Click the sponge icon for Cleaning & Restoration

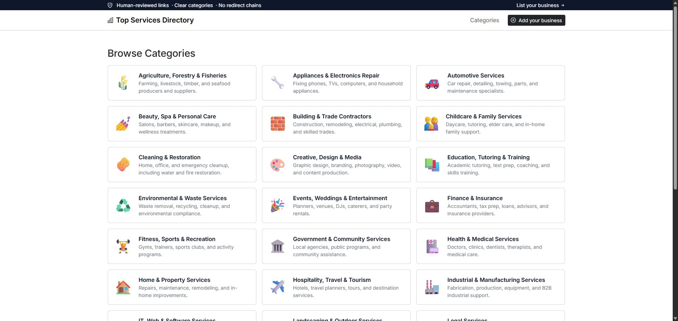123,164
